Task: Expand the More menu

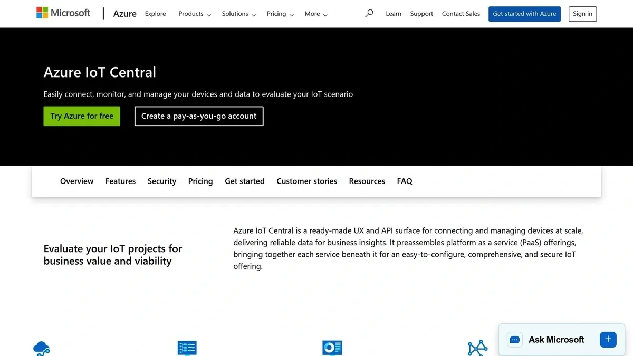Action: tap(316, 14)
